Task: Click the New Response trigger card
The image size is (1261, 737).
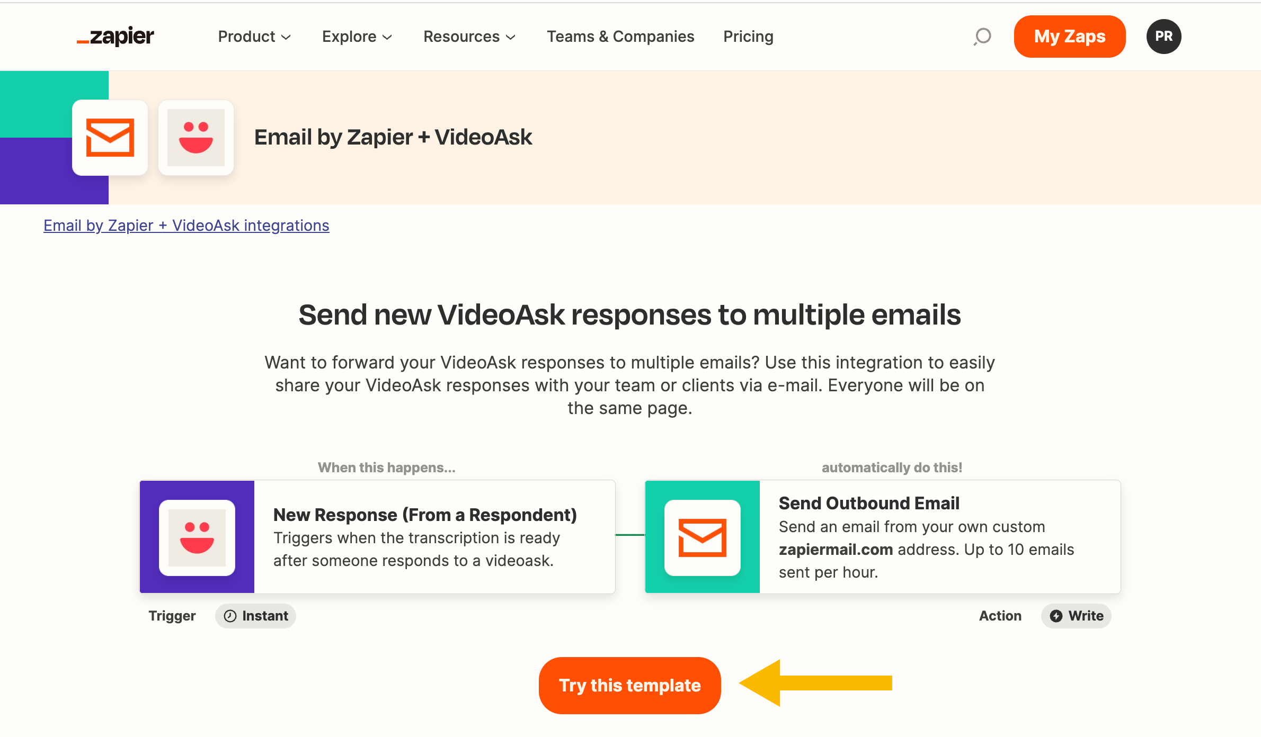Action: [377, 537]
